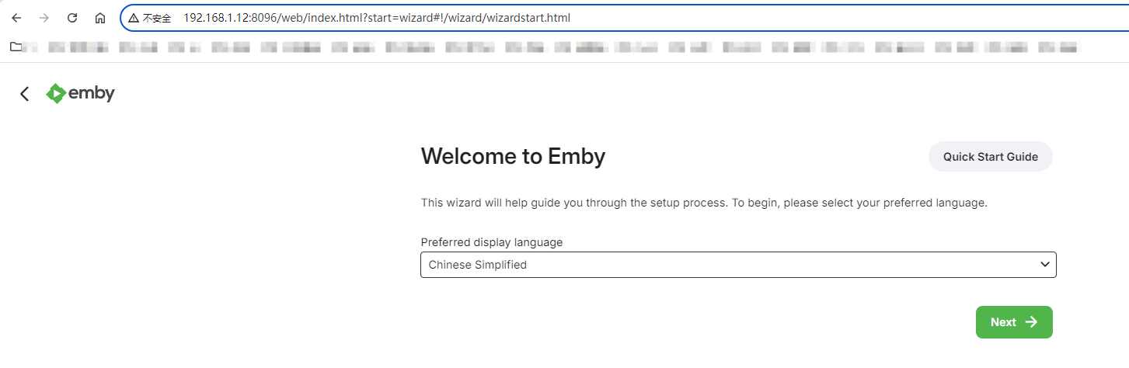The height and width of the screenshot is (368, 1129).
Task: Open the Quick Start Guide
Action: (990, 157)
